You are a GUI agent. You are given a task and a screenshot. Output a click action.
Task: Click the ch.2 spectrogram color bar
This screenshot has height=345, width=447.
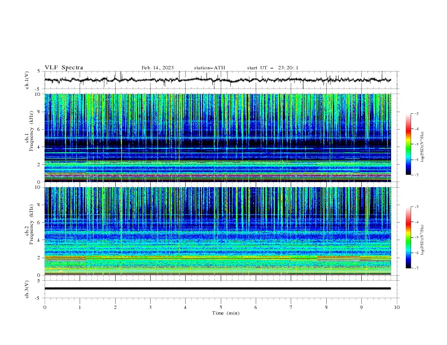(409, 237)
